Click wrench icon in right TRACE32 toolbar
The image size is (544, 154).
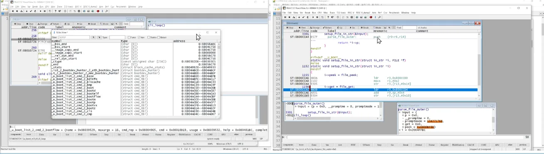[379, 17]
